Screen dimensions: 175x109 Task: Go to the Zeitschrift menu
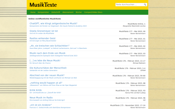[56, 12]
